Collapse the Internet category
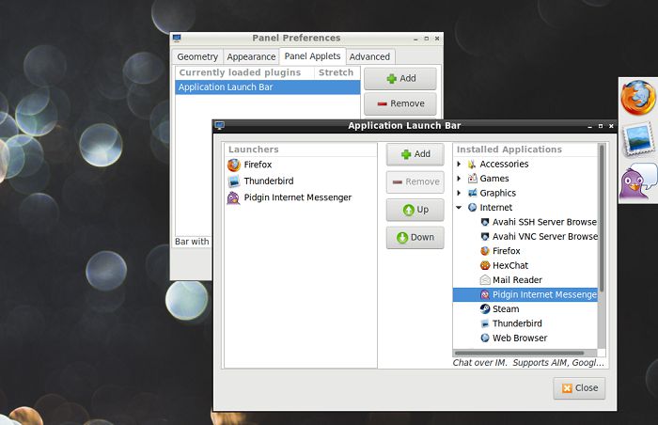 pos(459,208)
